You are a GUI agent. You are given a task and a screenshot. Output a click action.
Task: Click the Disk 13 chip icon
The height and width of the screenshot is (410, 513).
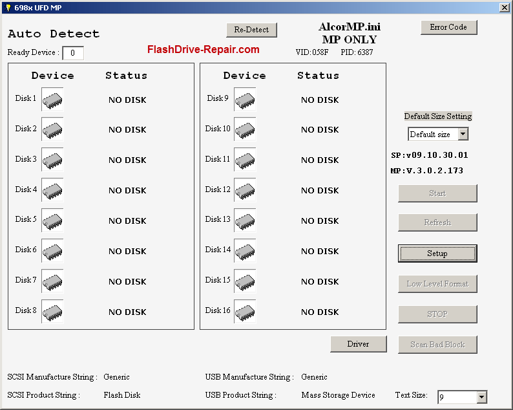(x=245, y=221)
